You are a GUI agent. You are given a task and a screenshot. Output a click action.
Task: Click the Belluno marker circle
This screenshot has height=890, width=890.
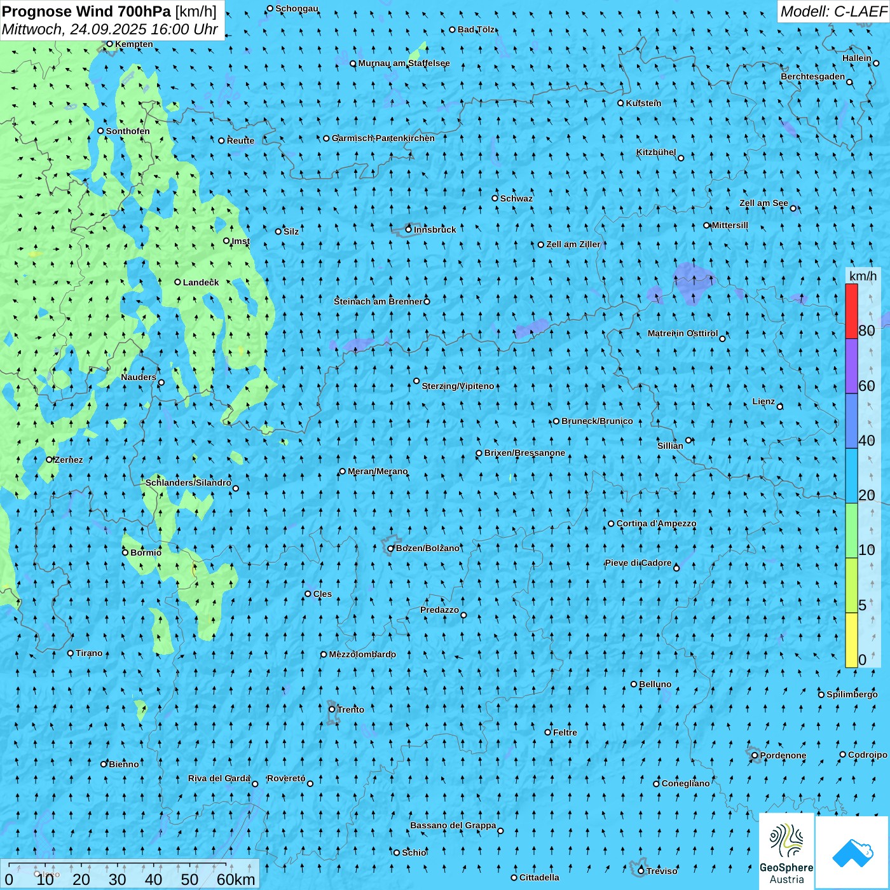tap(634, 684)
